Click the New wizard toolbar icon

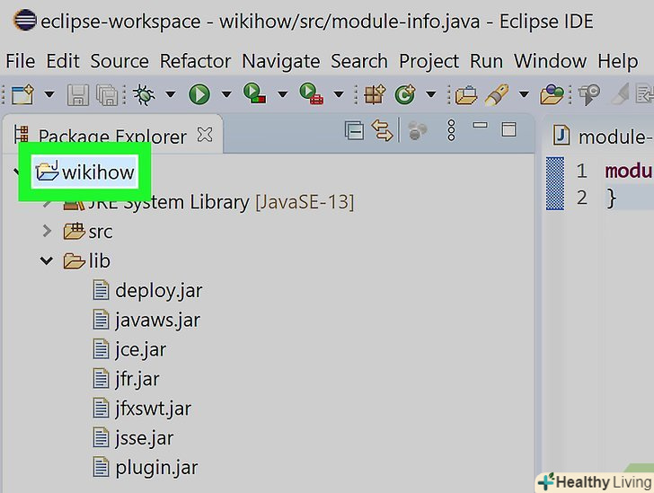22,94
